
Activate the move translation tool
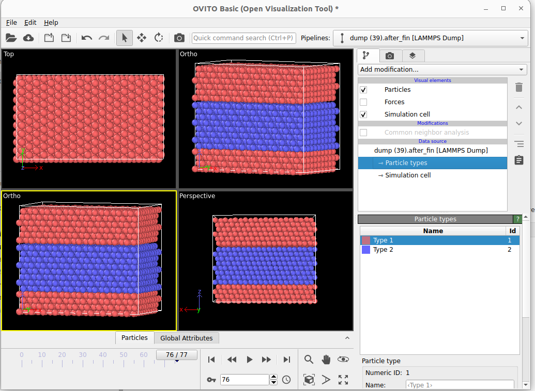coord(142,38)
